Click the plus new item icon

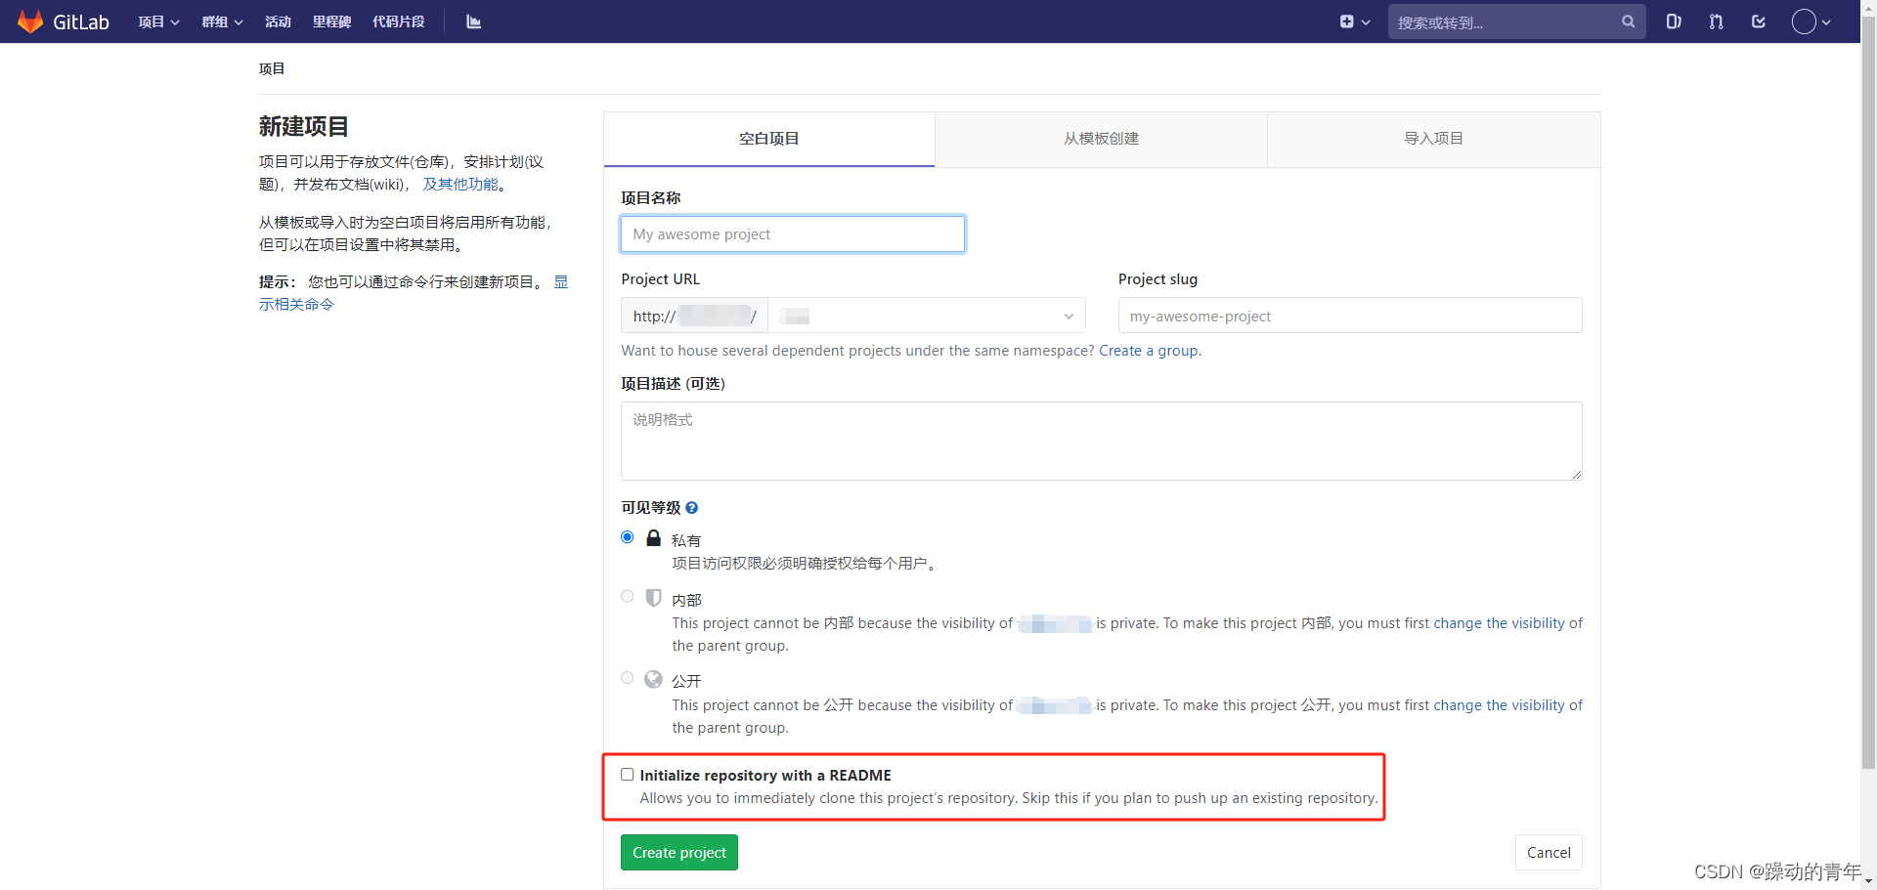(1346, 21)
